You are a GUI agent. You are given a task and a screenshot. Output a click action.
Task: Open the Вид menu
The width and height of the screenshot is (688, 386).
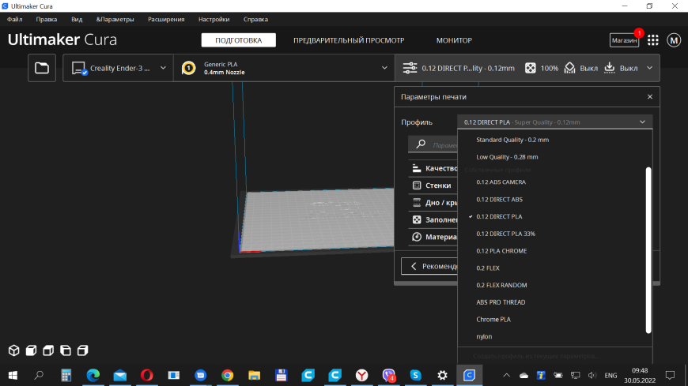(x=77, y=19)
